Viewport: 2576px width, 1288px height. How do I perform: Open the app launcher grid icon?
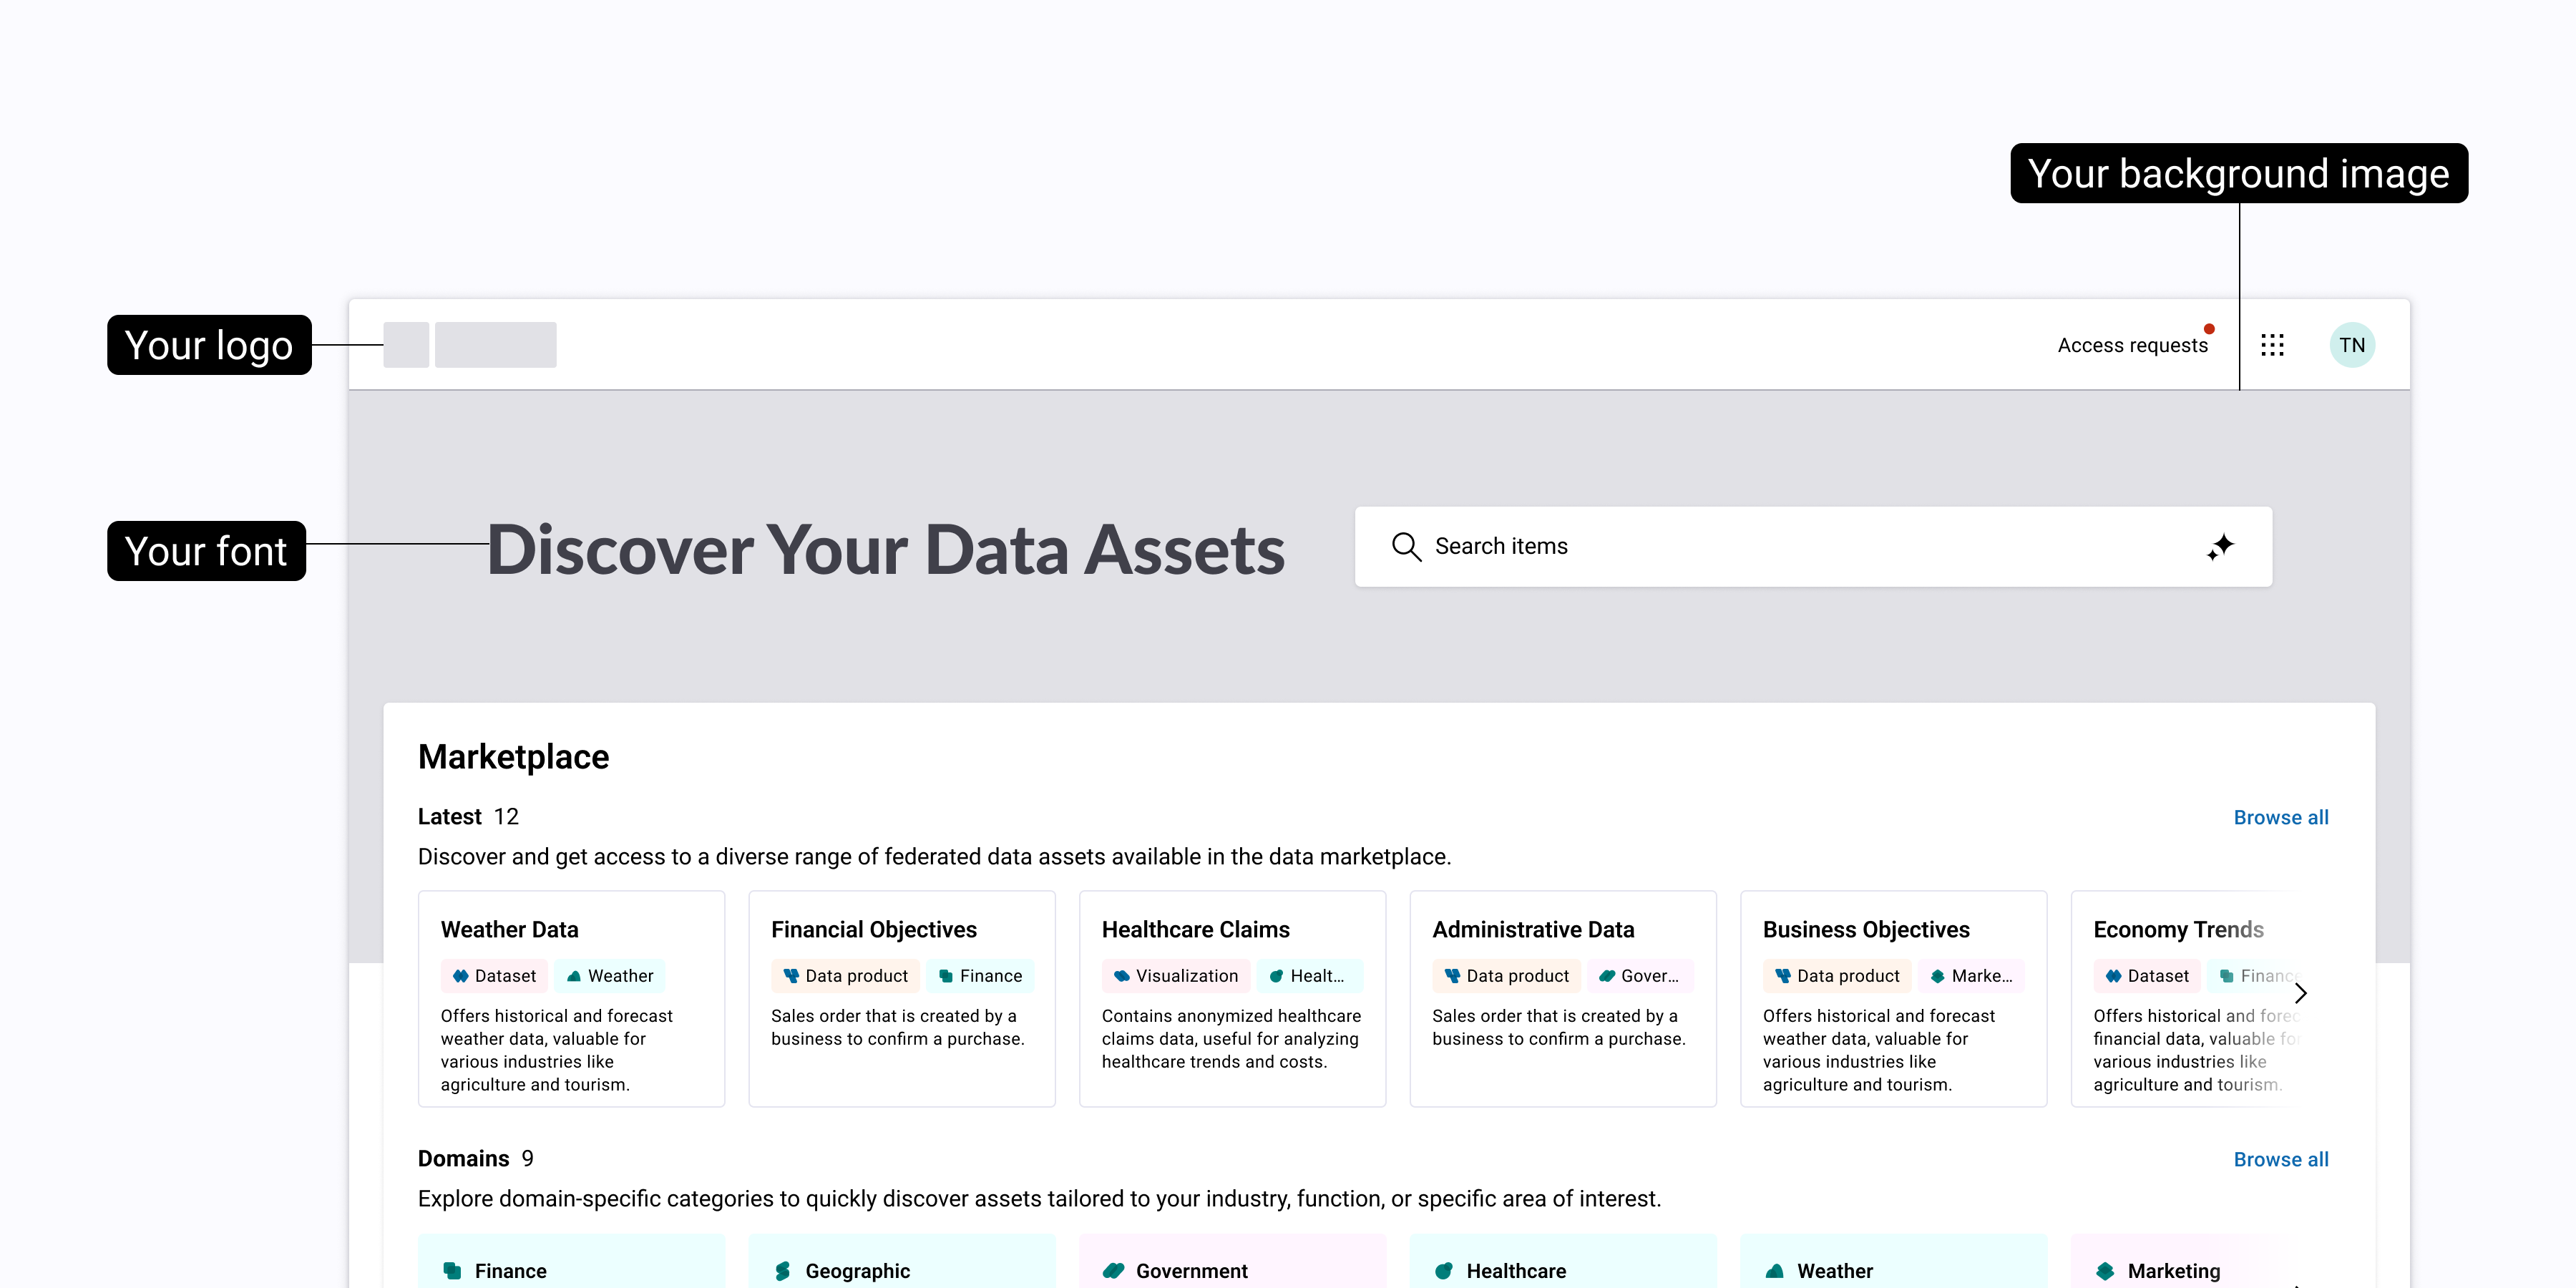point(2272,345)
